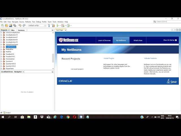The image size is (181, 136).
Task: Open the Refactor menu
Action: 28,22
